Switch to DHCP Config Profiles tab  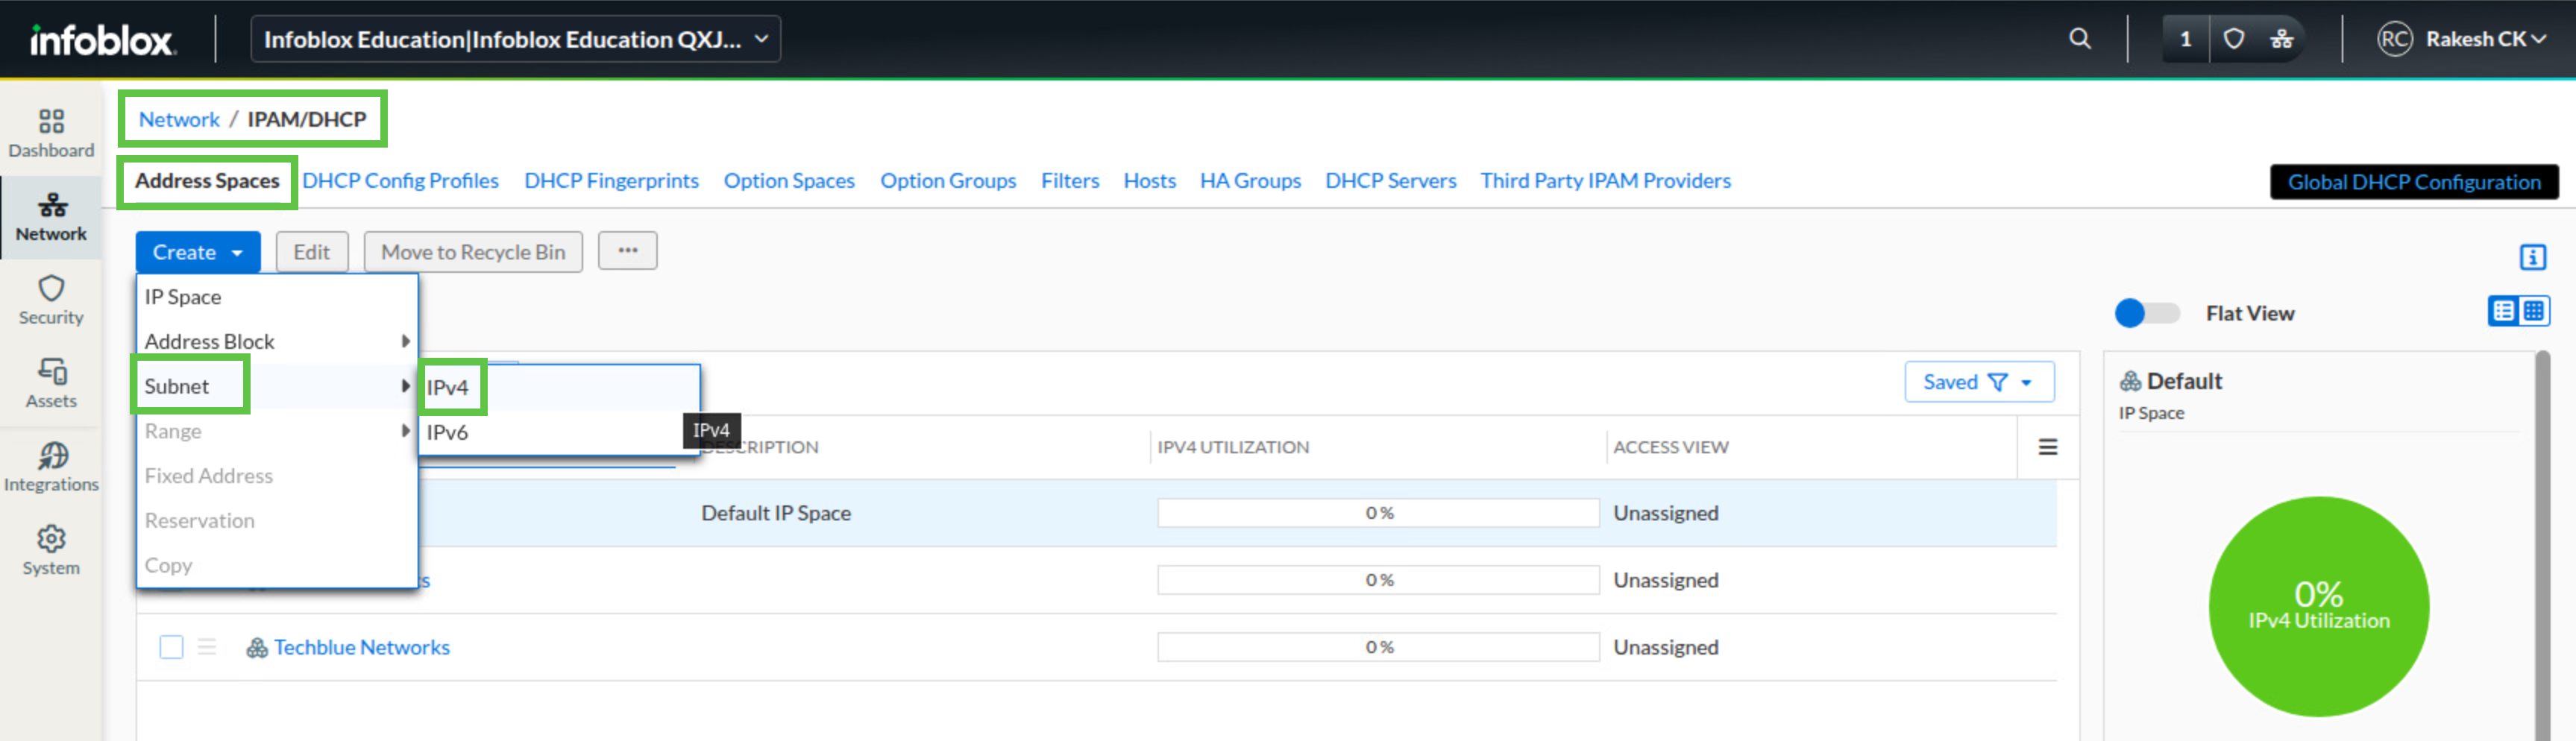(400, 181)
